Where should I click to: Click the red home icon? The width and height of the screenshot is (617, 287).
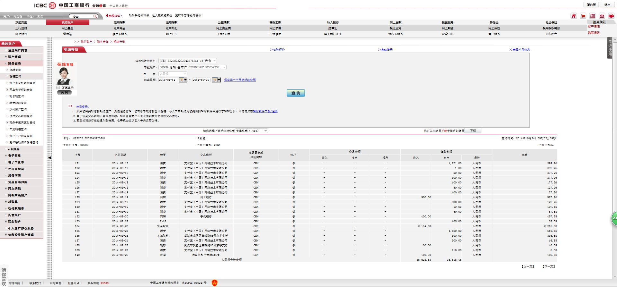(x=573, y=16)
